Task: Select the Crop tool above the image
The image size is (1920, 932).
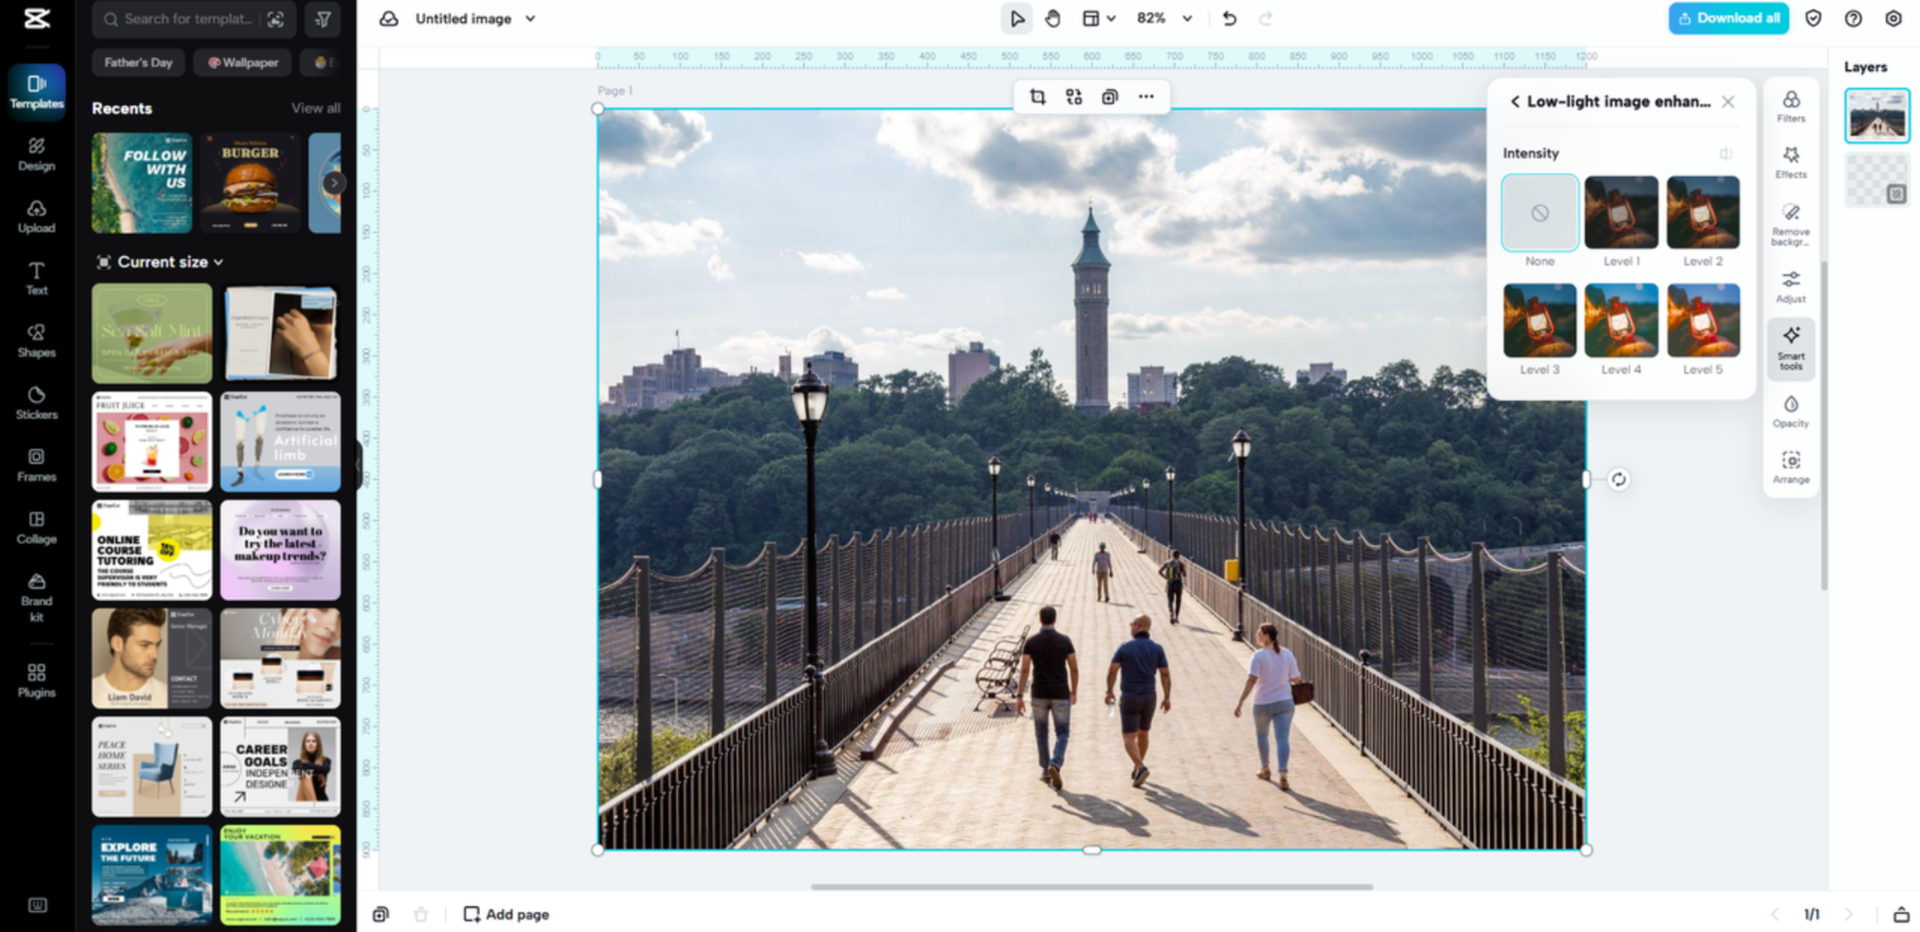Action: (1037, 96)
